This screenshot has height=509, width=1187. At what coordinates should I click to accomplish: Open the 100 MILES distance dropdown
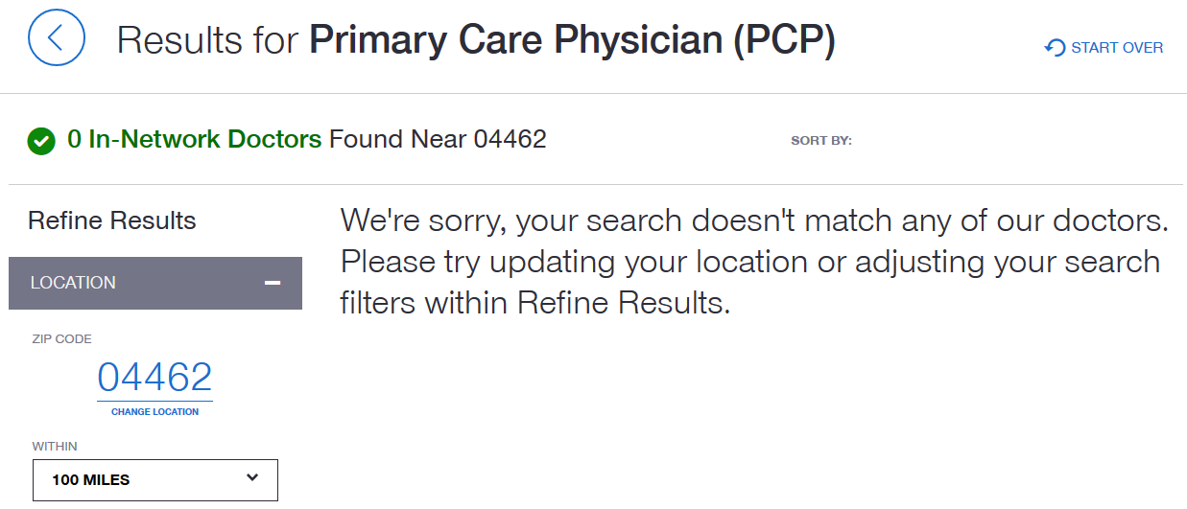[x=155, y=479]
